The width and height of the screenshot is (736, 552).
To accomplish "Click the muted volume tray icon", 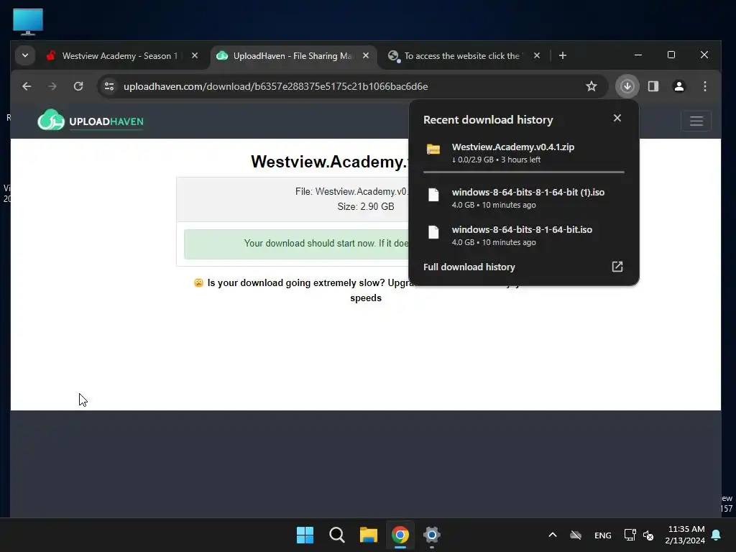I will (648, 535).
